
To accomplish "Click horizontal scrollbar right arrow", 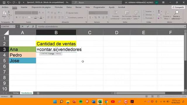I will click(x=183, y=93).
